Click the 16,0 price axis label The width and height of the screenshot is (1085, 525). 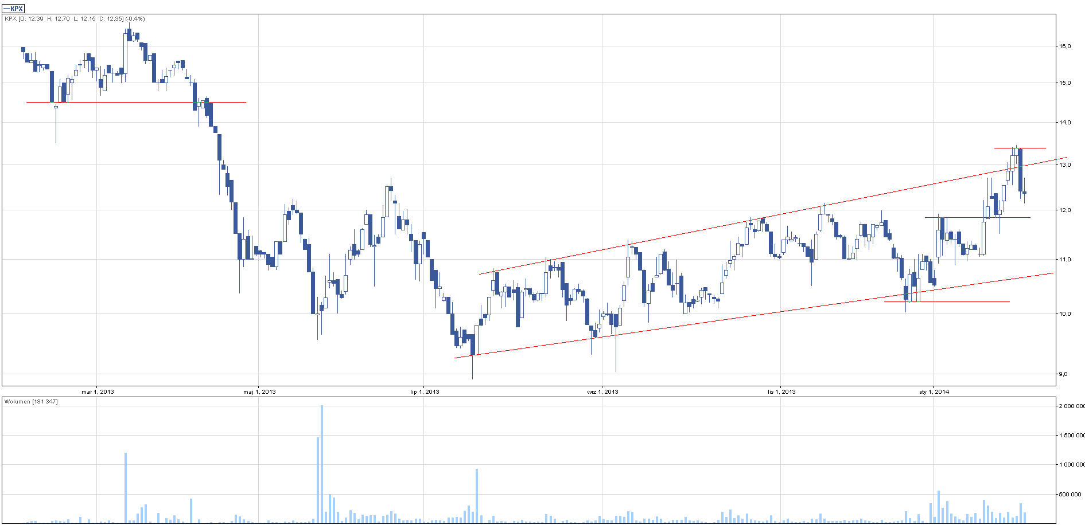[x=1065, y=46]
